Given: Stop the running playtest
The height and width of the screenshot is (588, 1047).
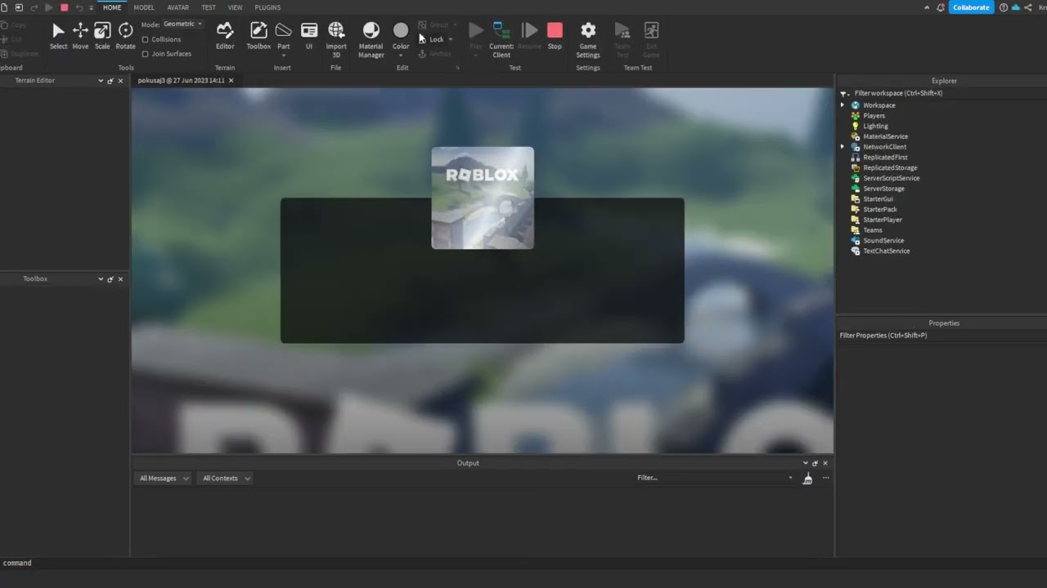Looking at the screenshot, I should click(555, 36).
